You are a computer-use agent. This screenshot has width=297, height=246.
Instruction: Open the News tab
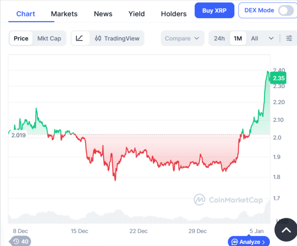[x=103, y=14]
